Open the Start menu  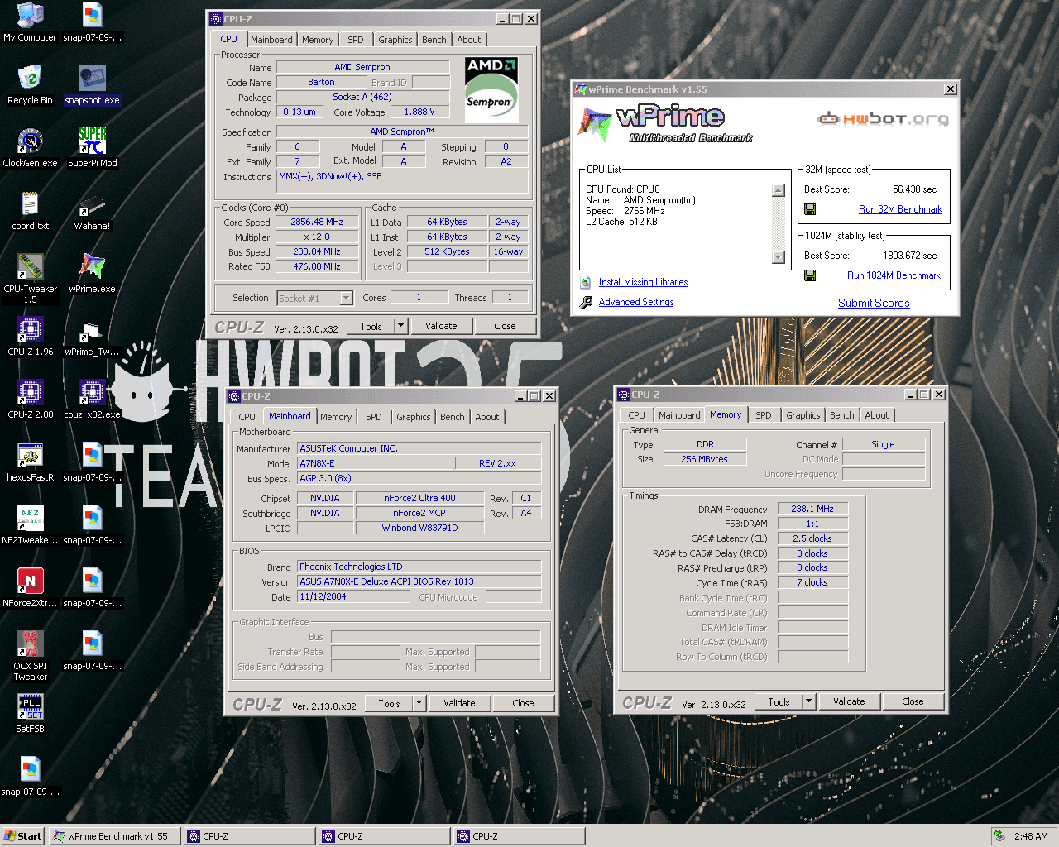coord(23,836)
